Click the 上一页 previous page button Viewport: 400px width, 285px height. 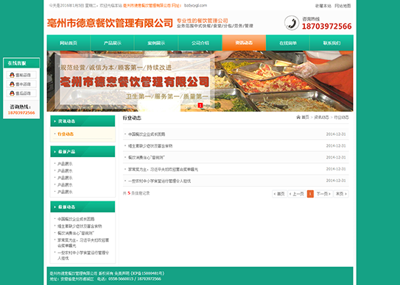(x=297, y=194)
